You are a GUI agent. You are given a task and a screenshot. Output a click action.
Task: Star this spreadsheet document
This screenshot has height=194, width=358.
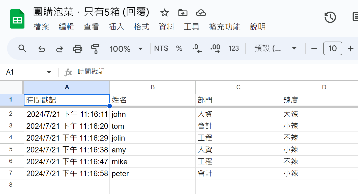click(x=164, y=13)
